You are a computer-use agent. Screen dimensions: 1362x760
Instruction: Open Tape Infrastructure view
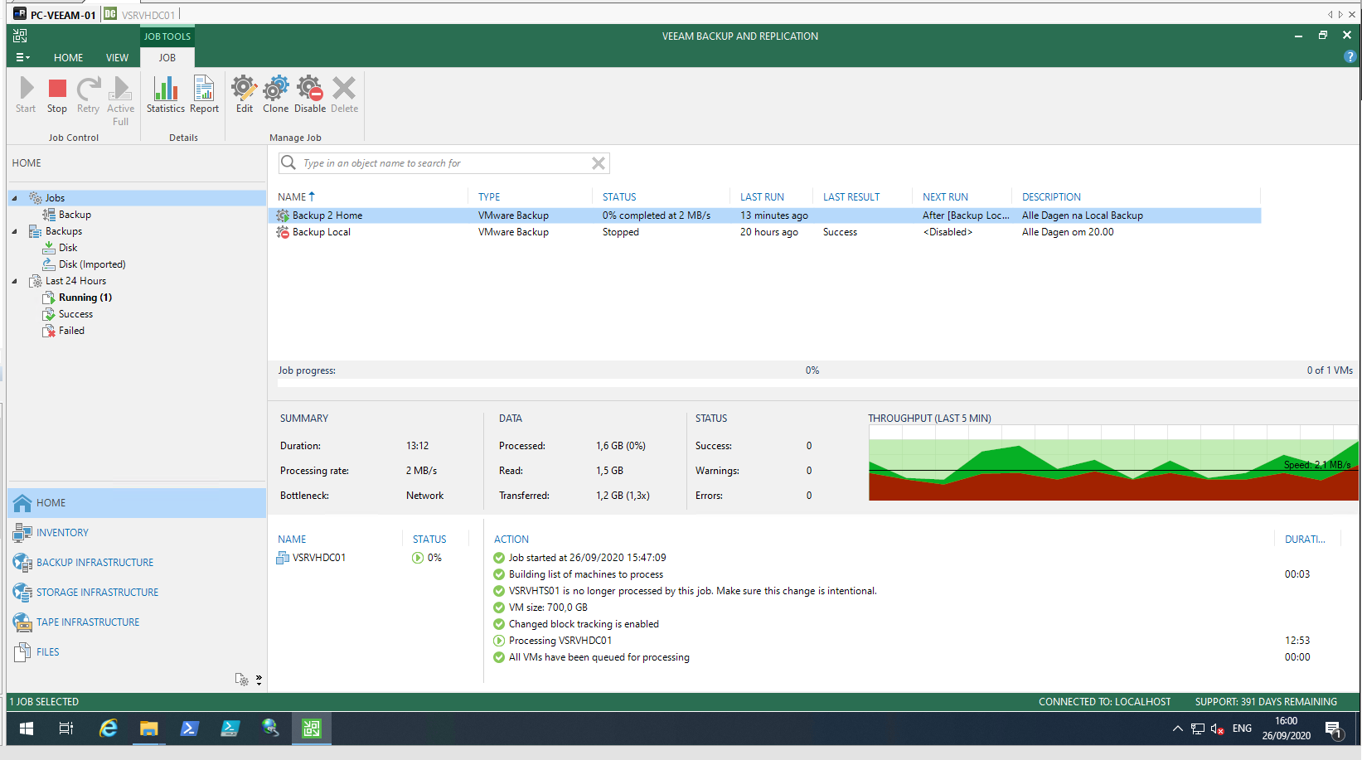[x=87, y=622]
